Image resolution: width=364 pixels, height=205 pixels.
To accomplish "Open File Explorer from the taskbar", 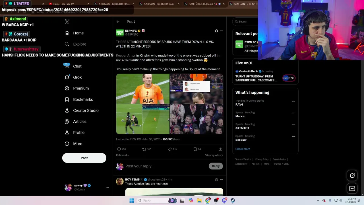I will pyautogui.click(x=199, y=200).
